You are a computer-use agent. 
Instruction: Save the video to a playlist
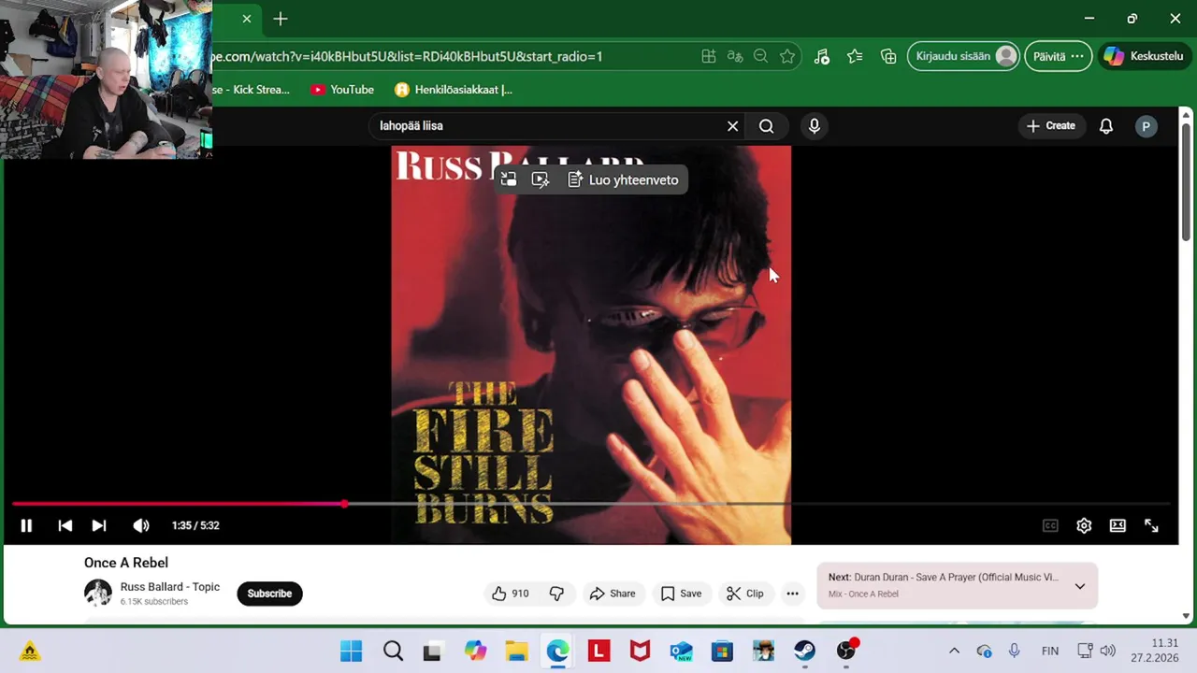point(681,594)
